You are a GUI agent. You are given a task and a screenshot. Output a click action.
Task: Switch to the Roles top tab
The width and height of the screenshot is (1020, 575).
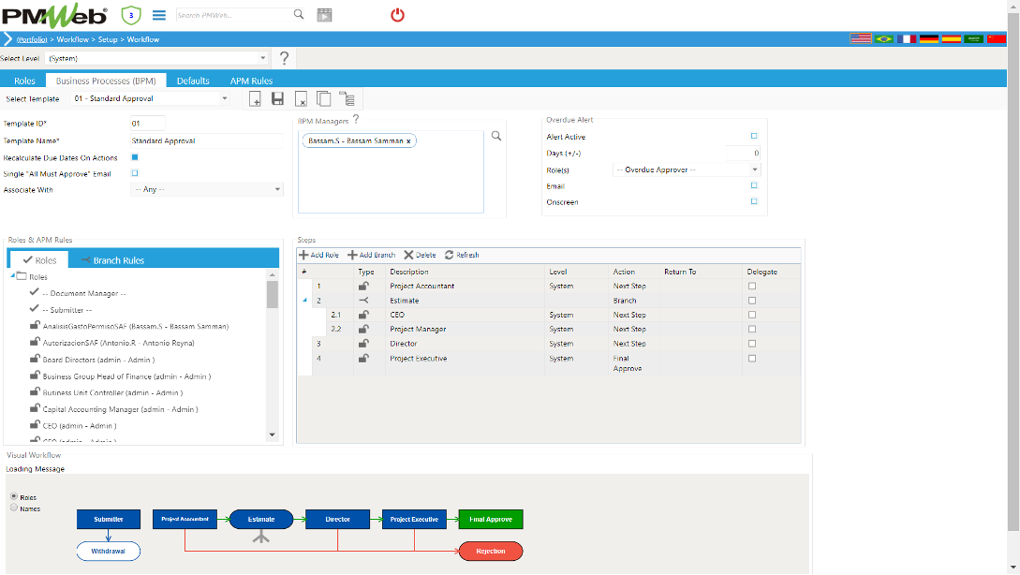point(24,81)
